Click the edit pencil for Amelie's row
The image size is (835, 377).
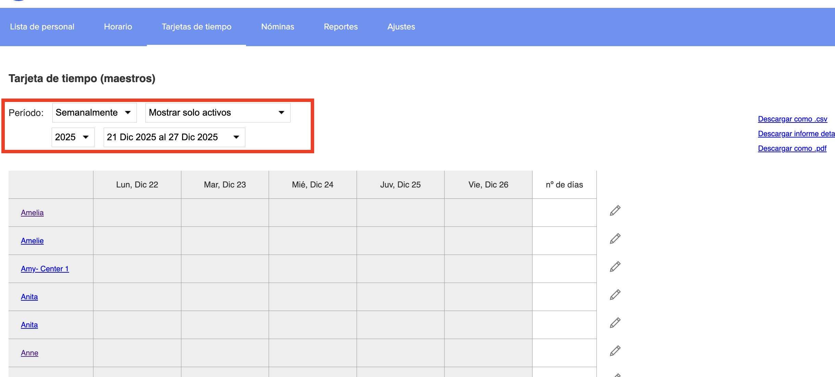point(615,239)
